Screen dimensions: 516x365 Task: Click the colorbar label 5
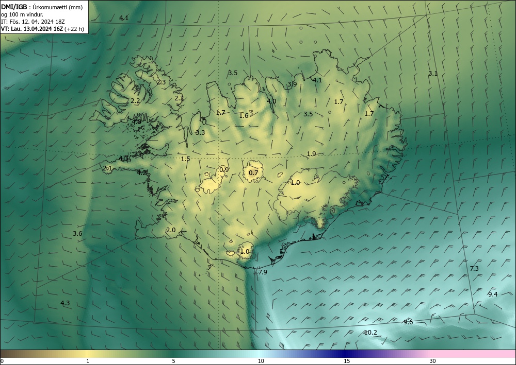point(173,361)
